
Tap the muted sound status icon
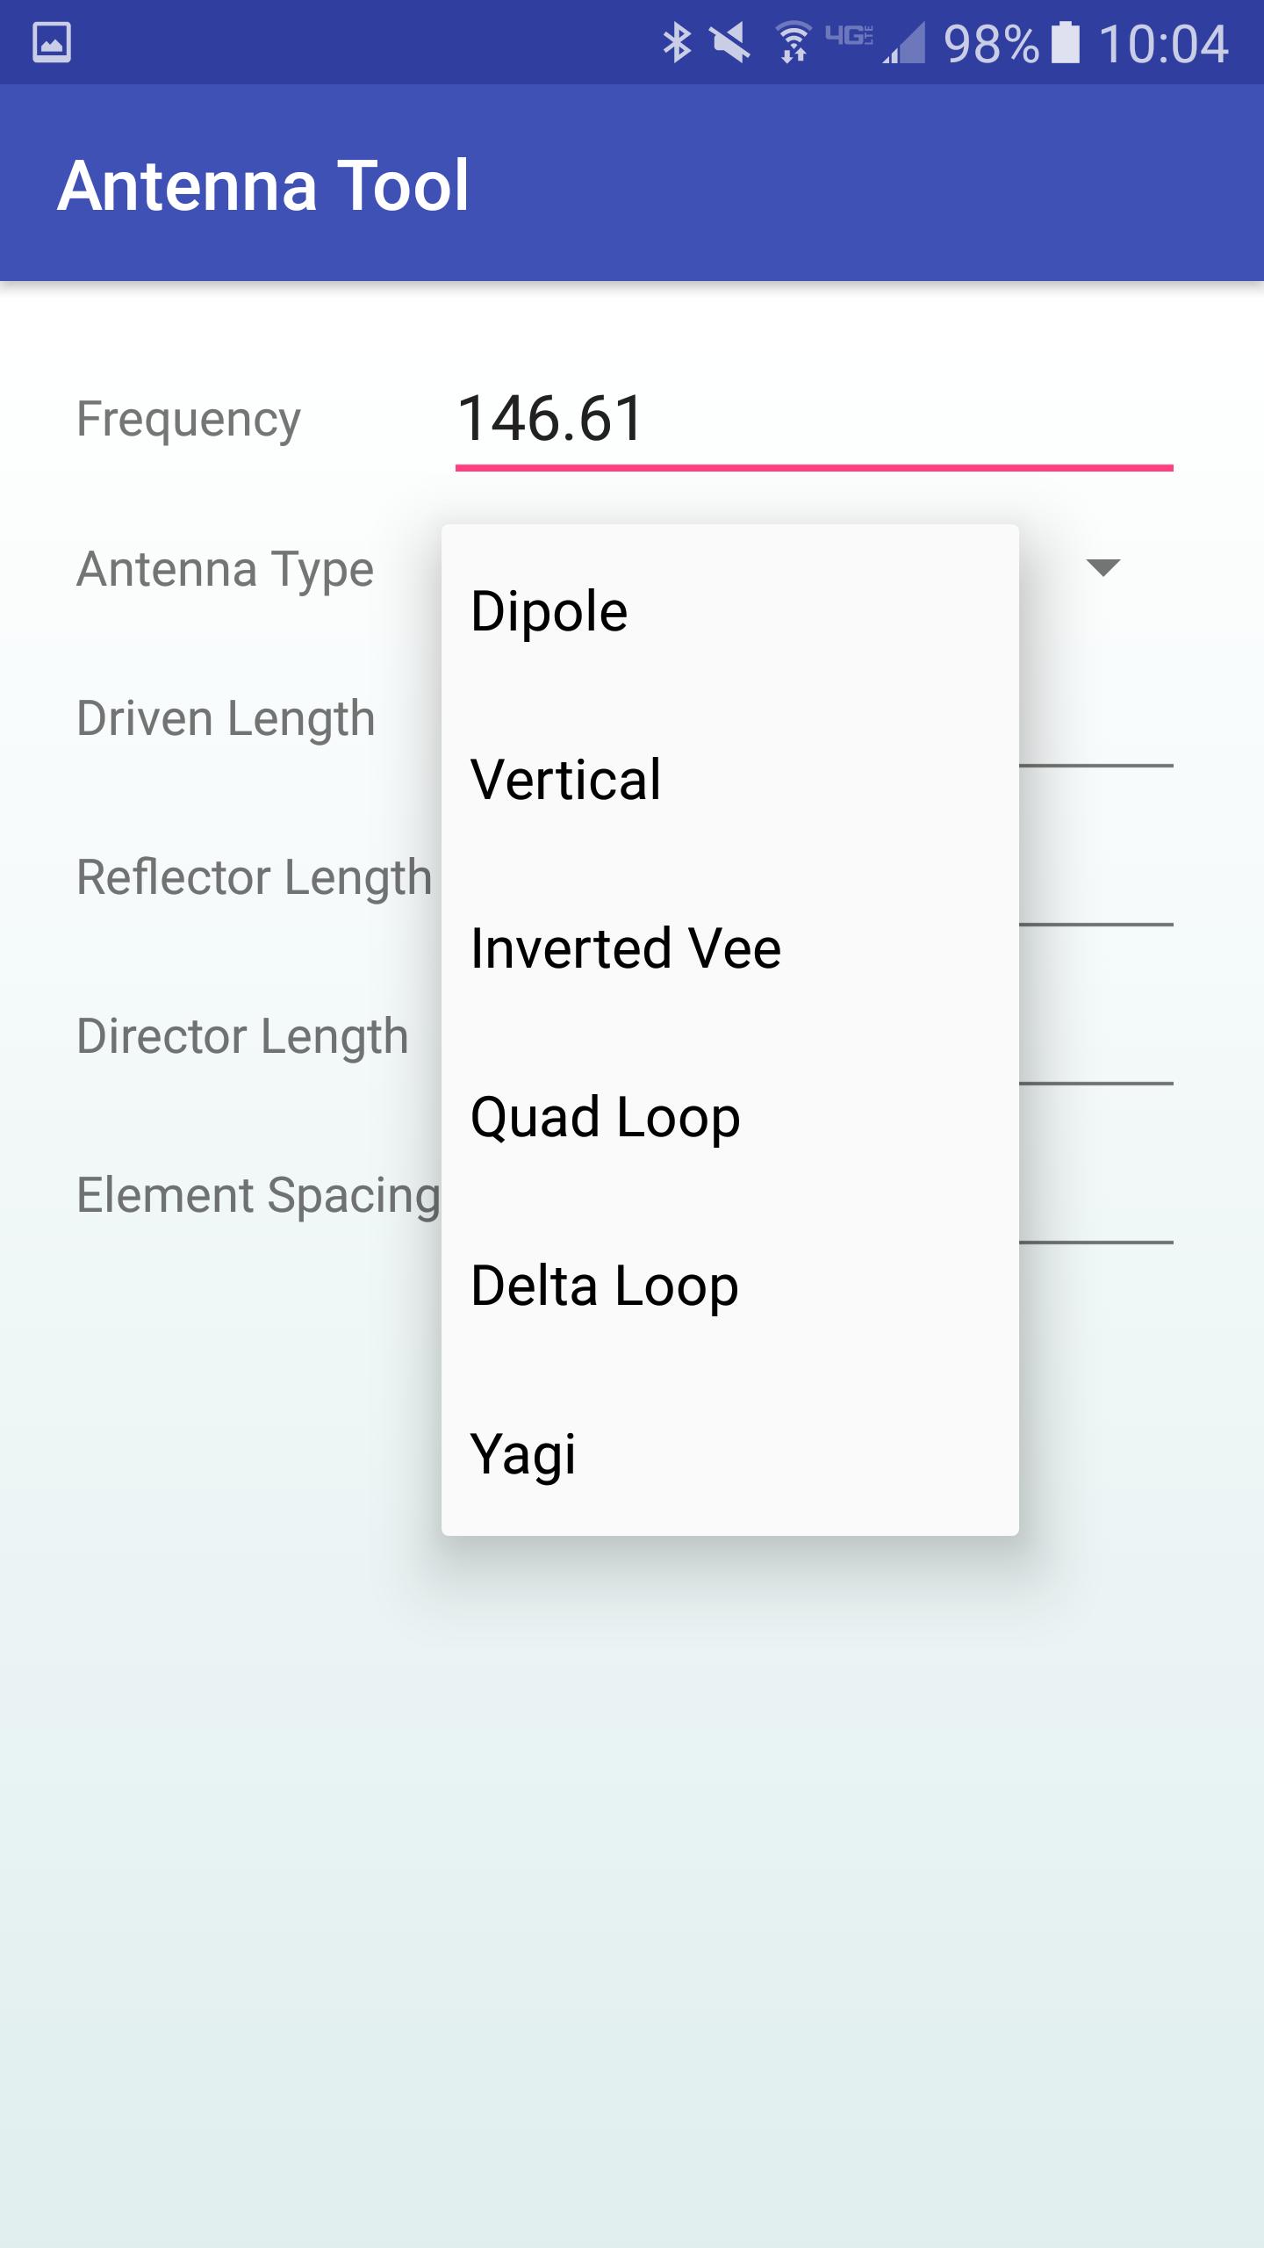coord(730,43)
